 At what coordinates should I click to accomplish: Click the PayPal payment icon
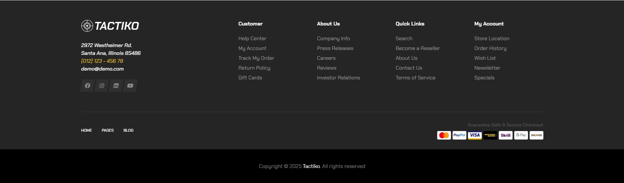tap(459, 135)
